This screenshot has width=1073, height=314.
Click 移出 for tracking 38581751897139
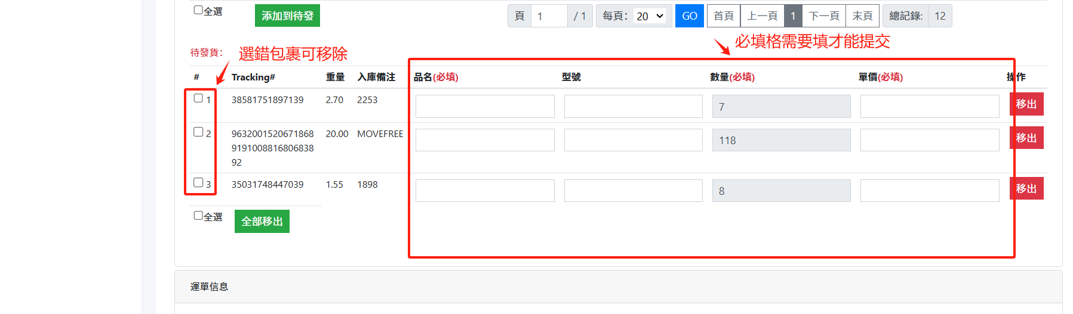click(1026, 104)
